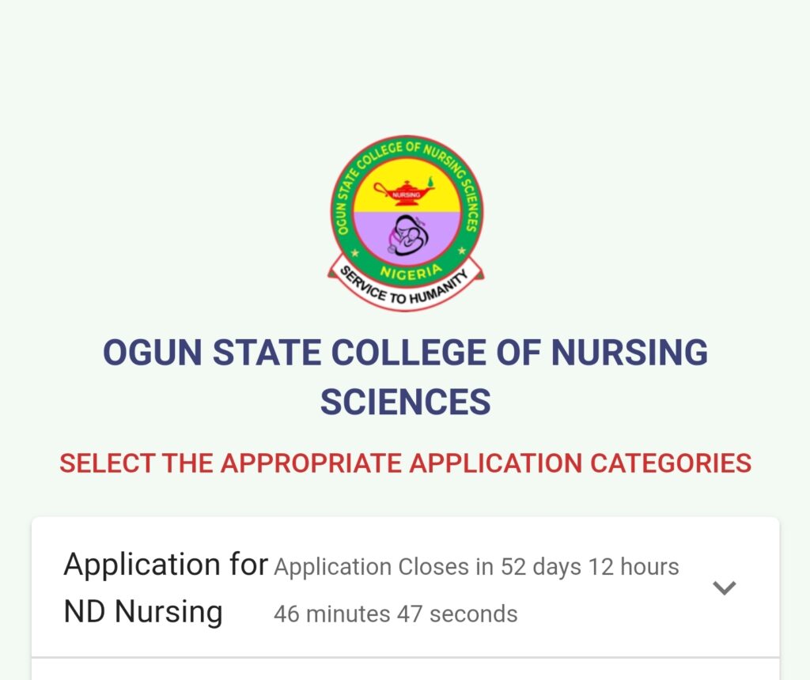Click the left star in the crest
The width and height of the screenshot is (810, 680).
pyautogui.click(x=355, y=254)
